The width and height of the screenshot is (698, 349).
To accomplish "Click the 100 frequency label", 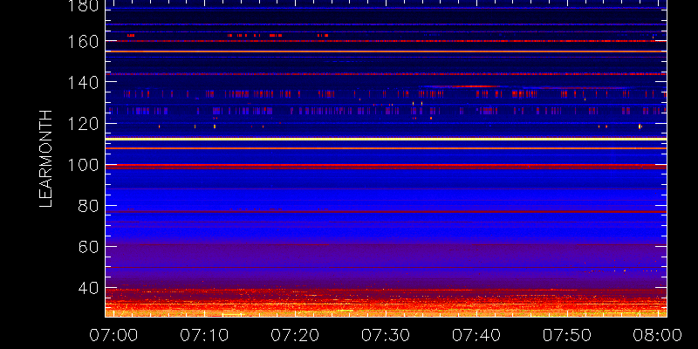I will (83, 166).
